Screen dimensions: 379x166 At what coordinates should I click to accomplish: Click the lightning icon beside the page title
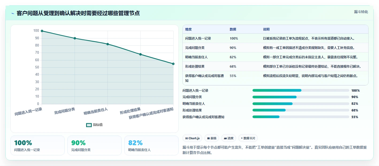click(x=13, y=13)
